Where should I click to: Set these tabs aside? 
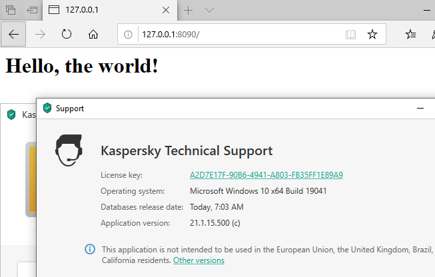pyautogui.click(x=31, y=10)
